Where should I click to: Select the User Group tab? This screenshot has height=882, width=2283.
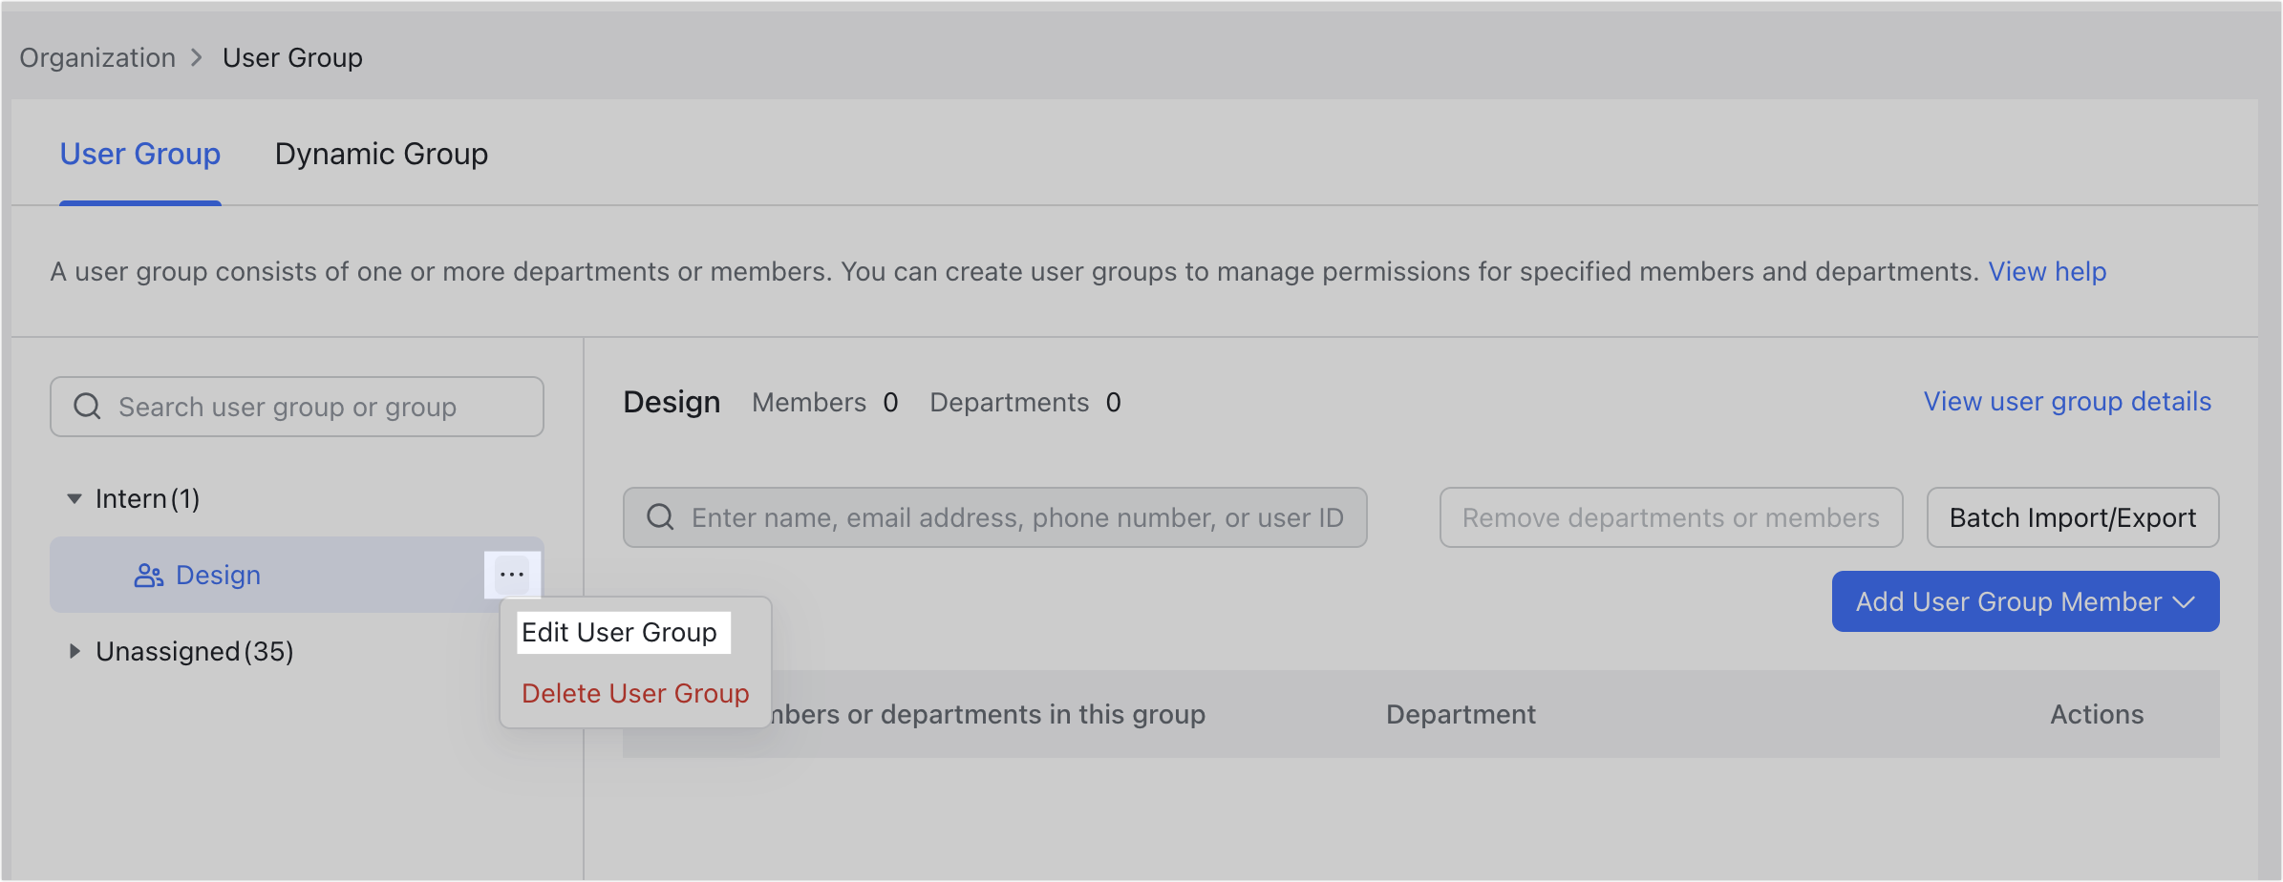(139, 154)
